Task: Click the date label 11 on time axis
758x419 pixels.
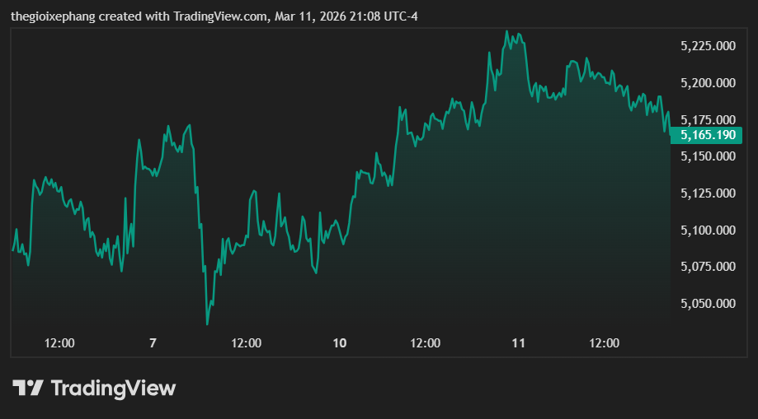Action: [518, 342]
